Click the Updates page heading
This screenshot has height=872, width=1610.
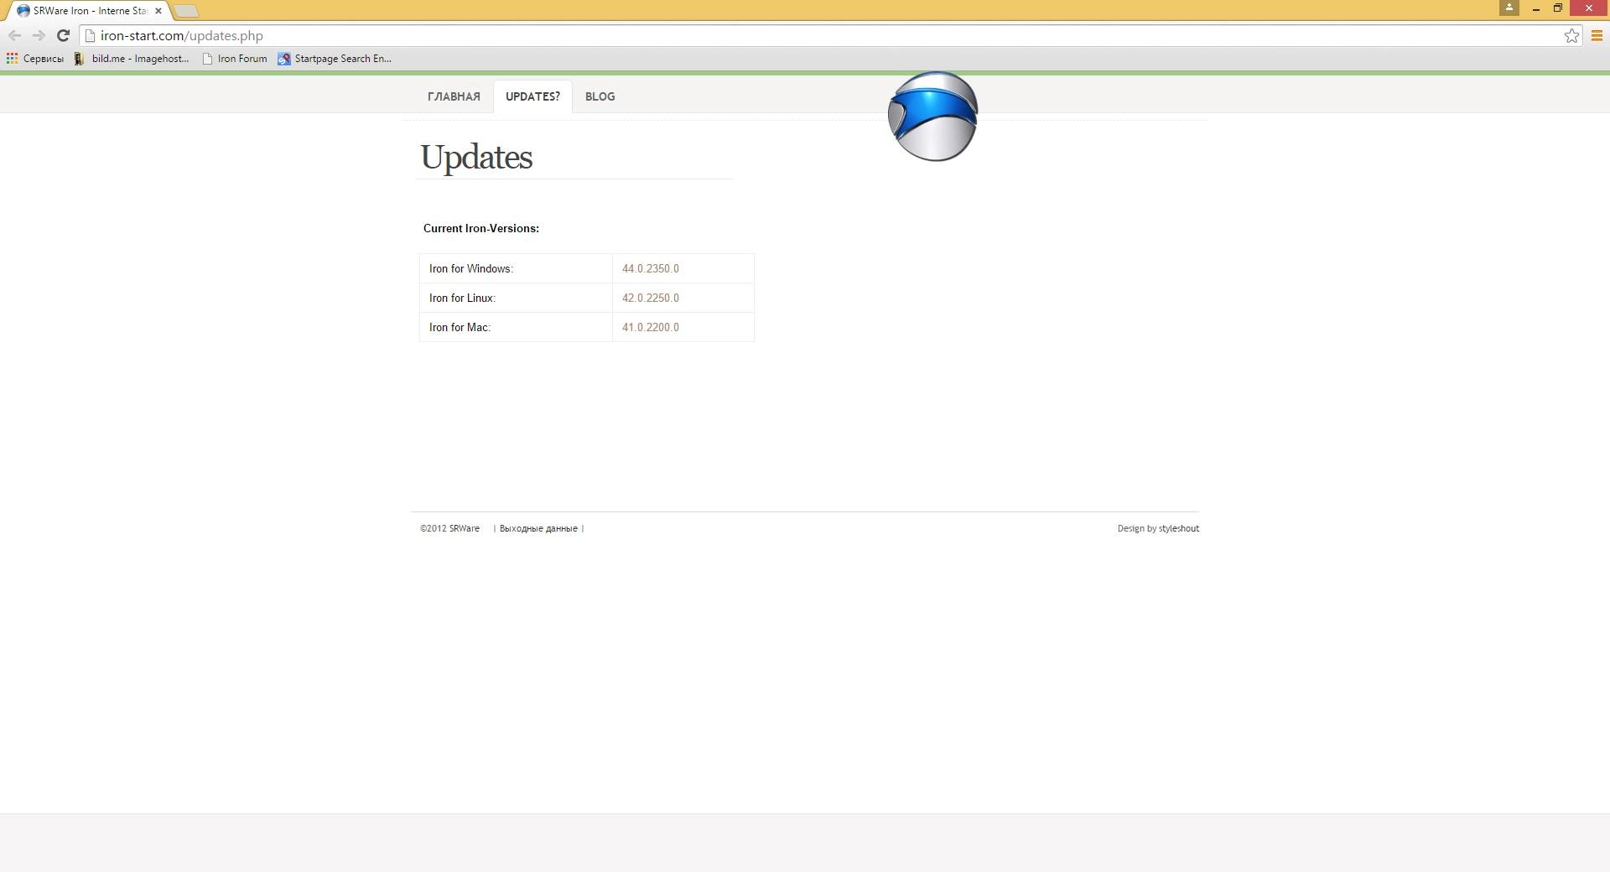tap(476, 157)
